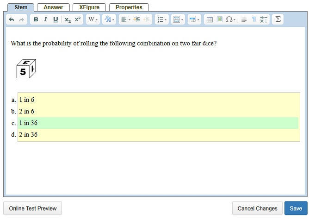Open the insert section dropdown
309x220 pixels.
coord(194,19)
